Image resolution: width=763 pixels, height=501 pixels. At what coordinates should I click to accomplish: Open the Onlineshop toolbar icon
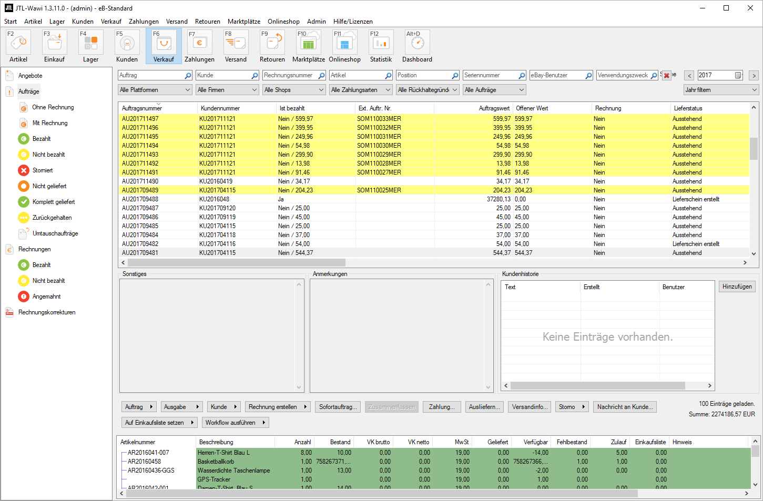pyautogui.click(x=345, y=46)
